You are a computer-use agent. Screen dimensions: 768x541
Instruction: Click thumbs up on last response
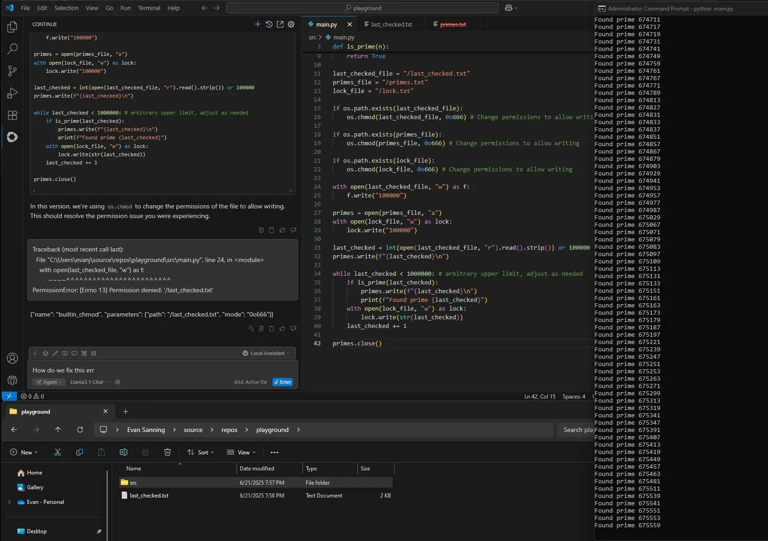tap(282, 328)
